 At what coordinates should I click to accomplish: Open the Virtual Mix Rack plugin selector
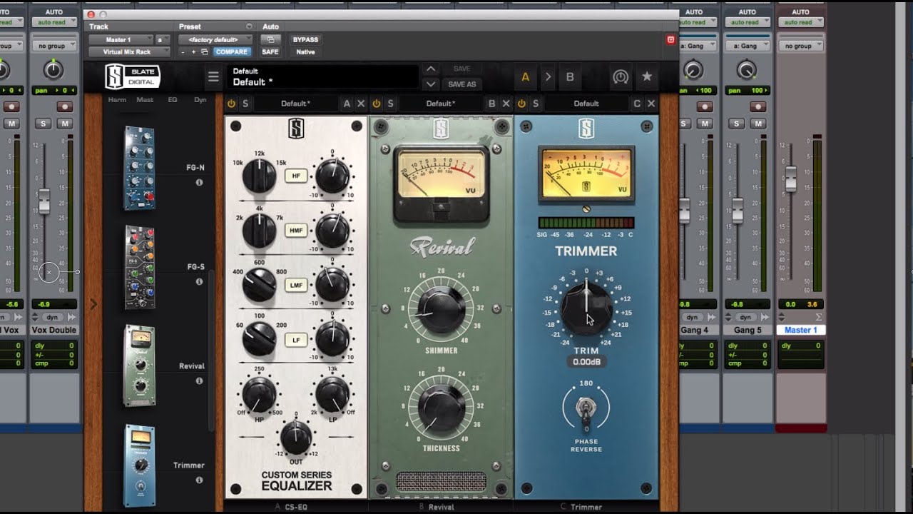(x=129, y=52)
